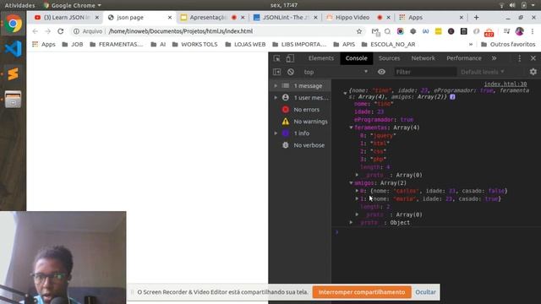The width and height of the screenshot is (541, 304).
Task: Open the WORKS TOLS bookmarks folder
Action: (x=194, y=45)
